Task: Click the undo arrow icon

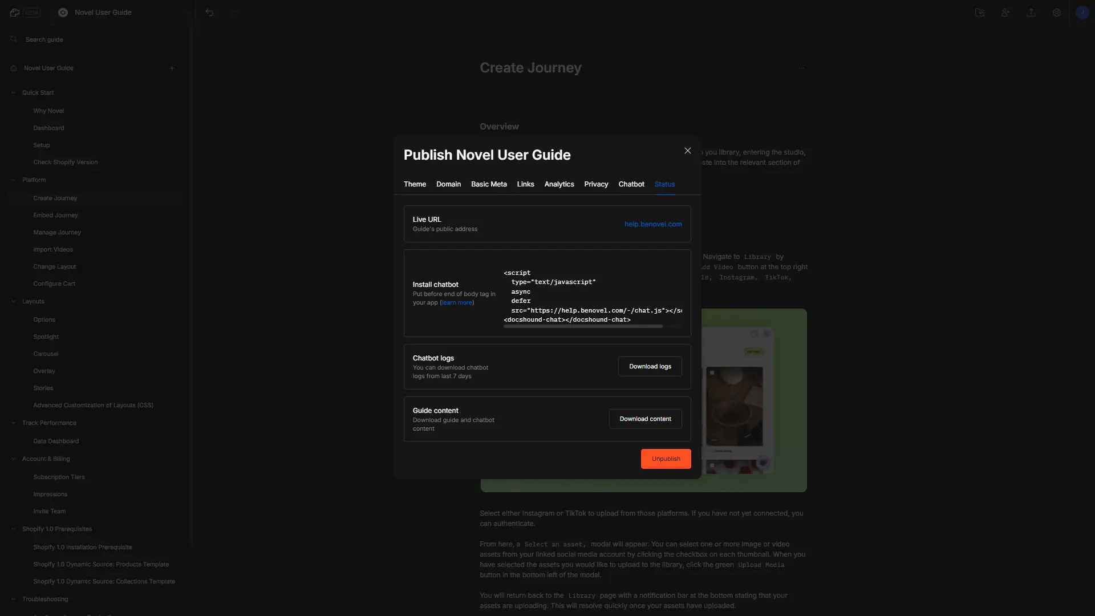Action: pyautogui.click(x=209, y=12)
